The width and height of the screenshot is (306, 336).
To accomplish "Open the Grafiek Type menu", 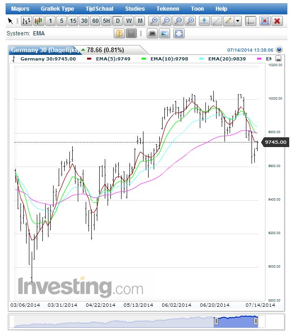I will 57,8.
